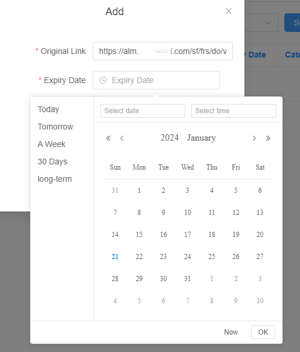Pick January 21 highlighted in blue

click(115, 256)
